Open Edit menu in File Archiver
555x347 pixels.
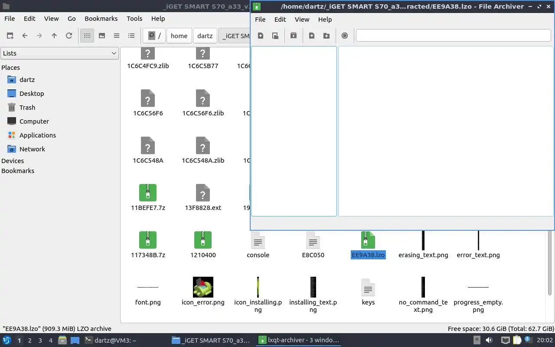click(x=280, y=20)
